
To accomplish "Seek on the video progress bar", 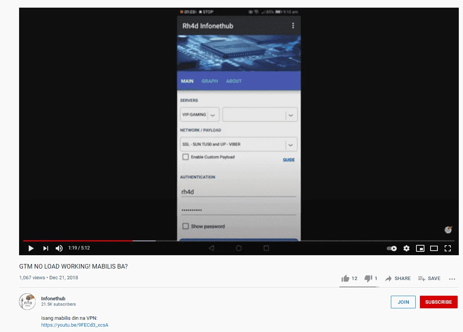I will 239,241.
